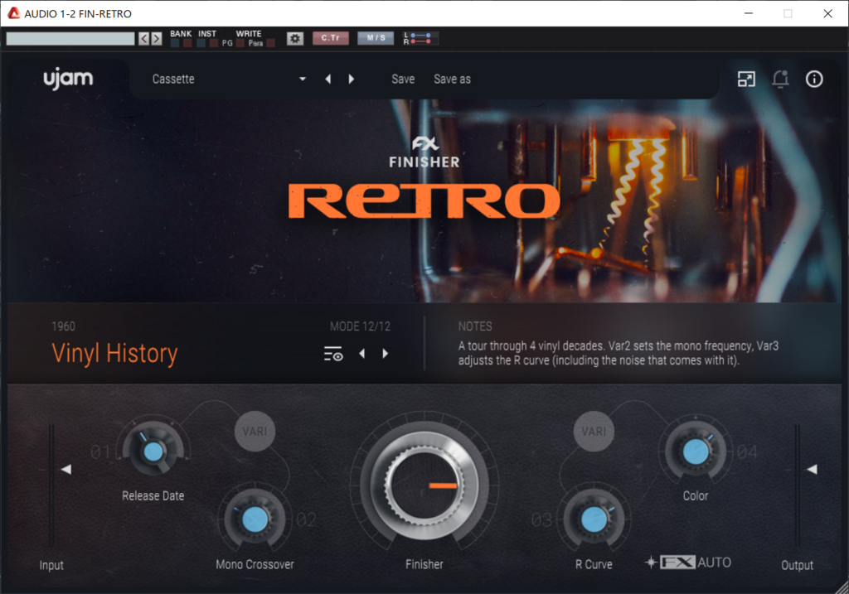The image size is (849, 594).
Task: Toggle the blue square under BANK
Action: coord(175,43)
